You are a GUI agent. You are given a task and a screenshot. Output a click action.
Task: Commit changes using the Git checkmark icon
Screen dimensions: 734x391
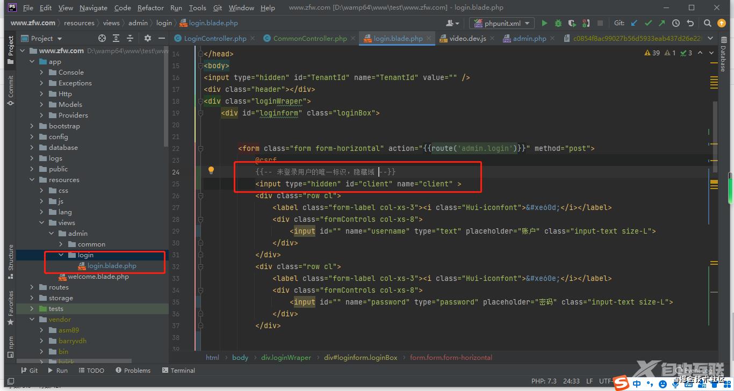[x=648, y=23]
